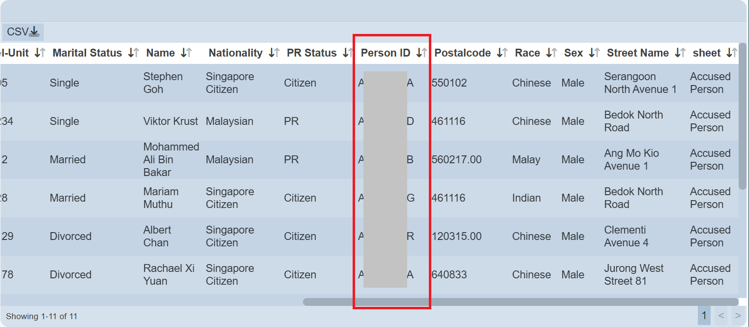Click the Viktor Krust row name
This screenshot has height=327, width=749.
[x=170, y=121]
